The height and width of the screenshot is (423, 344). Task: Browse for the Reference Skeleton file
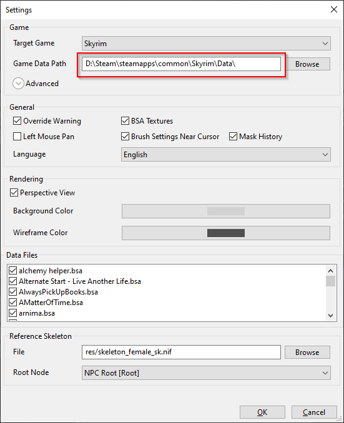tap(307, 352)
